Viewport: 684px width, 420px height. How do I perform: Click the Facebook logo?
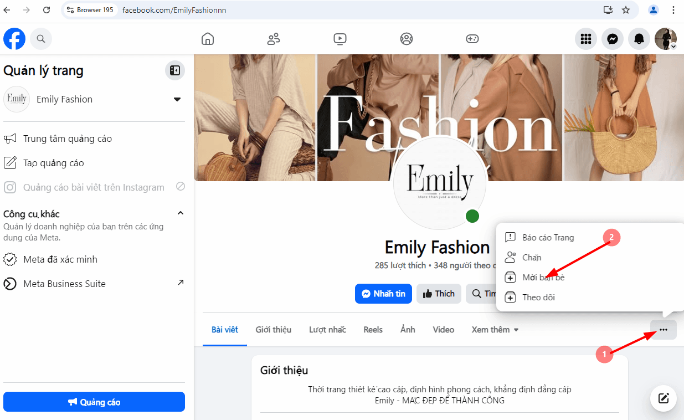[x=14, y=39]
